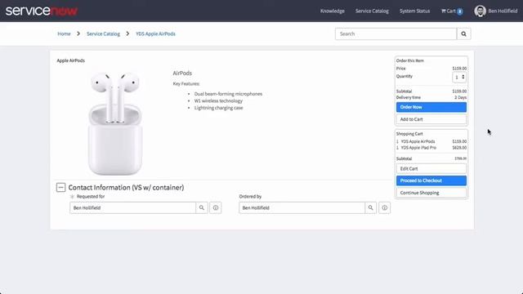Click the Apple AirPods title text

click(x=71, y=60)
